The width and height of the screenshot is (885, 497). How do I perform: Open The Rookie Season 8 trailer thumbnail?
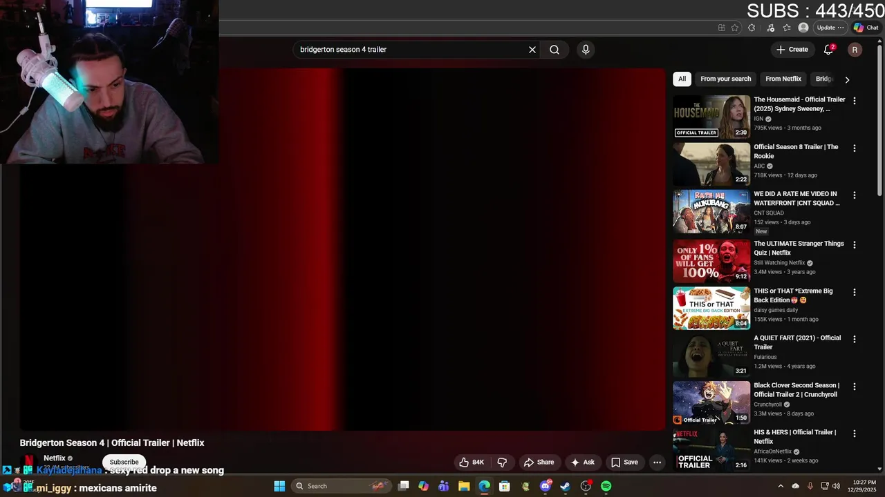(x=711, y=164)
